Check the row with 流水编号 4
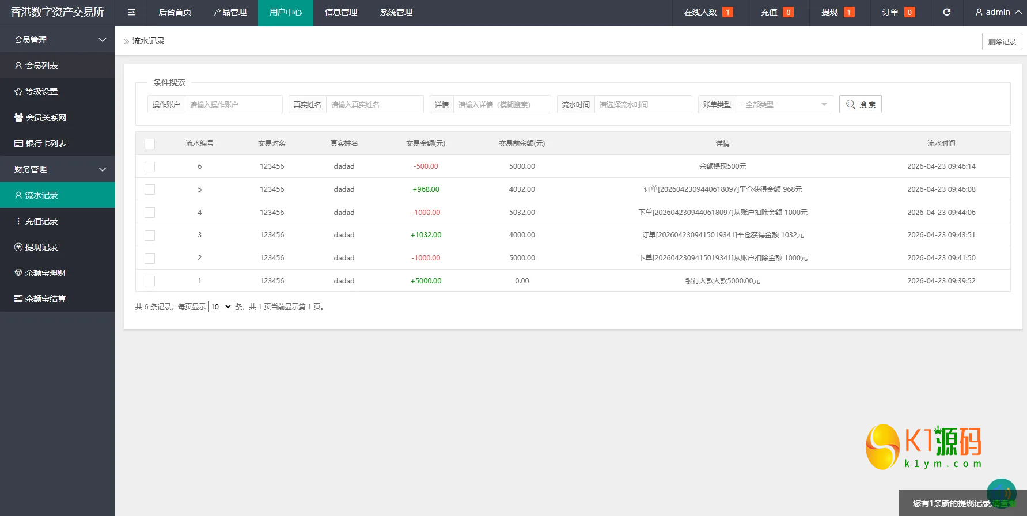 click(150, 213)
